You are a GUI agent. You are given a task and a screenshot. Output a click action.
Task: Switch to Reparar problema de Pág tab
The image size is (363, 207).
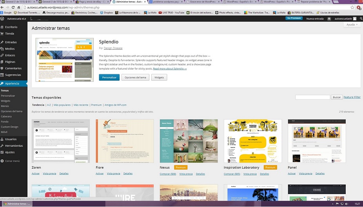[x=313, y=2]
